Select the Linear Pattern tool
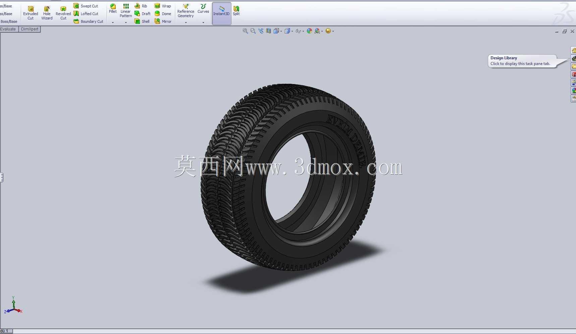This screenshot has width=576, height=334. click(126, 10)
